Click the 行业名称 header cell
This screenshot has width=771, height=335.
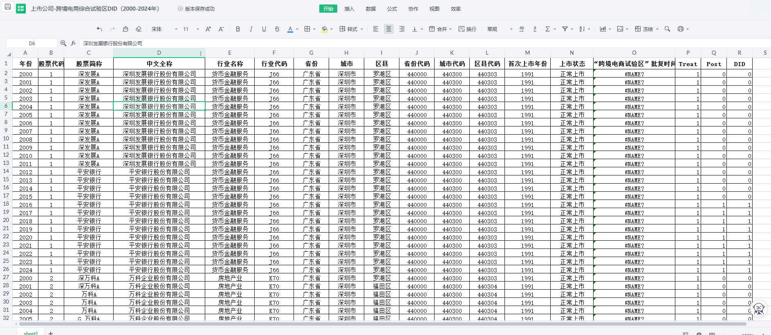point(230,64)
